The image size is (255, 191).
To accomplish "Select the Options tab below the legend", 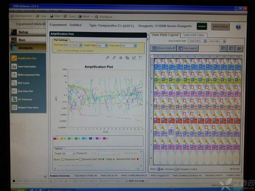I will pyautogui.click(x=59, y=148).
